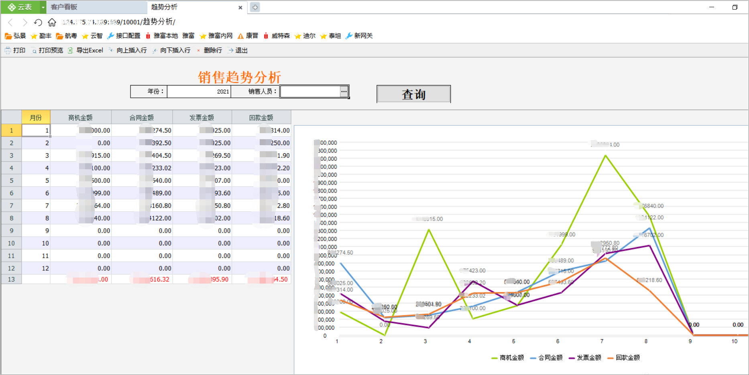This screenshot has width=749, height=375.
Task: Select row header number 1
Action: pos(11,130)
